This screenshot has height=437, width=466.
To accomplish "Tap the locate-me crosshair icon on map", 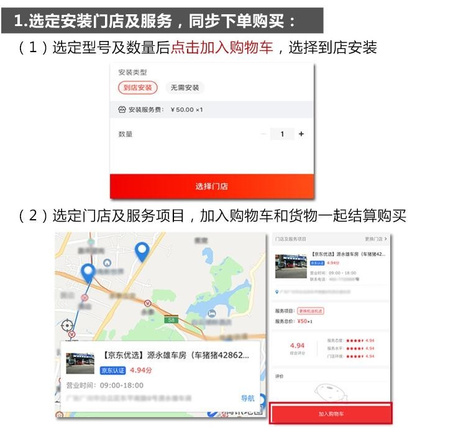I will (x=67, y=325).
